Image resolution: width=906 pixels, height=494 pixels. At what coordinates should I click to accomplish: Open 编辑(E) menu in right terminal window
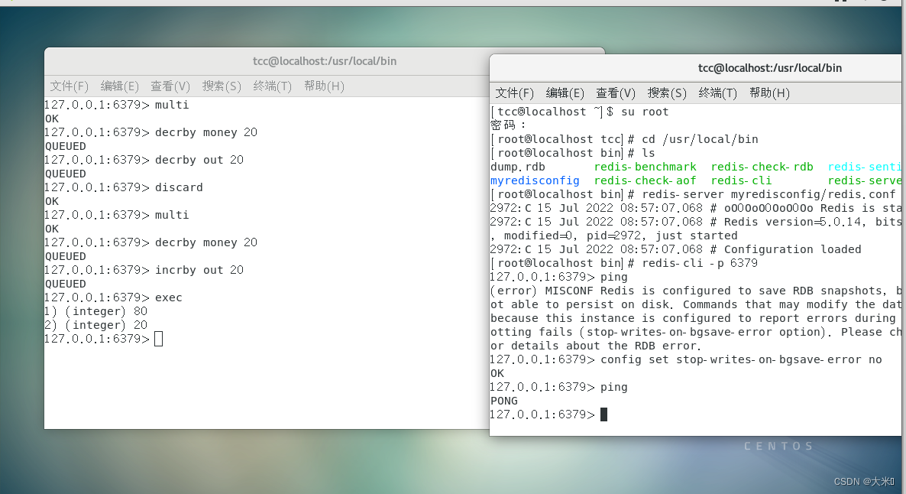(565, 93)
